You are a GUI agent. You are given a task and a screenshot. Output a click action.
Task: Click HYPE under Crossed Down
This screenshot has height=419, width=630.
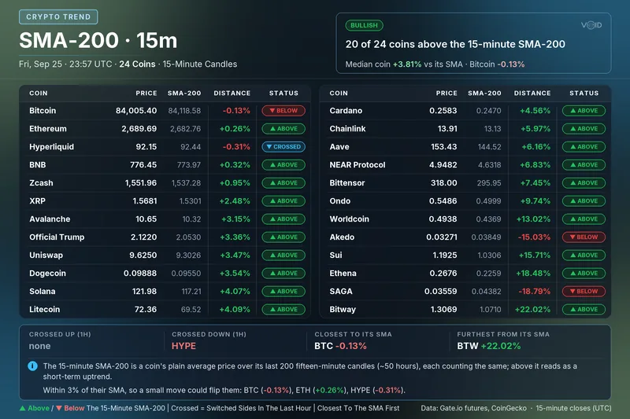(x=183, y=346)
